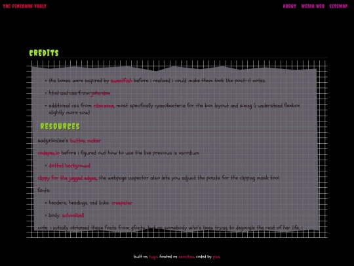This screenshot has height=266, width=354.
Task: Open the creepster font link
Action: pos(122,203)
